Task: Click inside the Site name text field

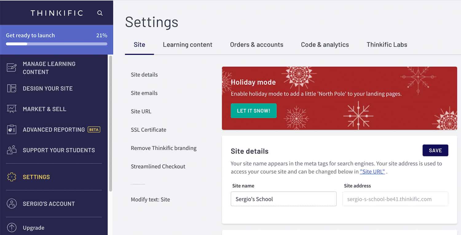Action: point(283,199)
